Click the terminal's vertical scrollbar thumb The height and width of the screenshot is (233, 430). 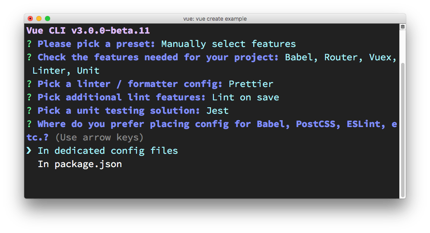click(x=402, y=129)
